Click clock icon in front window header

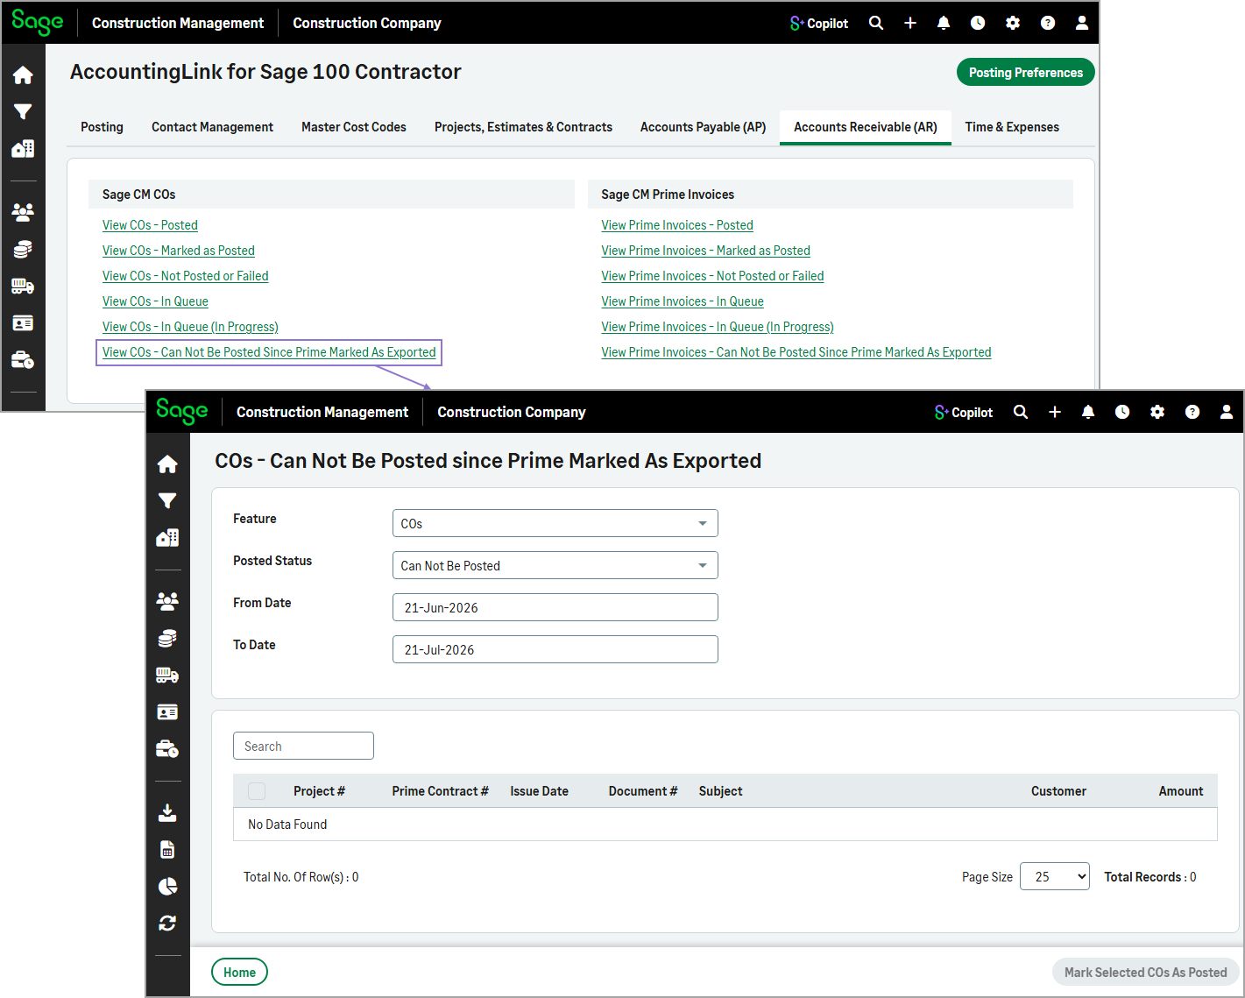[1122, 412]
